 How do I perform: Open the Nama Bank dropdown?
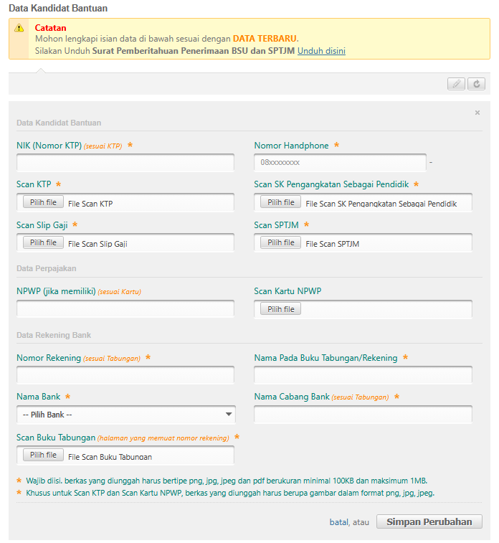[x=125, y=415]
